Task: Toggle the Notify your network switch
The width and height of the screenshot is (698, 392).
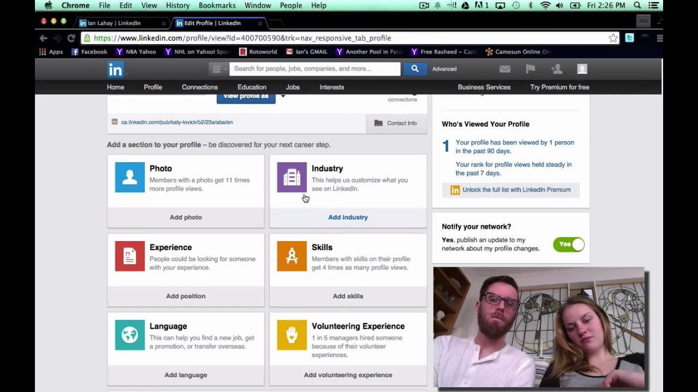Action: click(x=569, y=244)
